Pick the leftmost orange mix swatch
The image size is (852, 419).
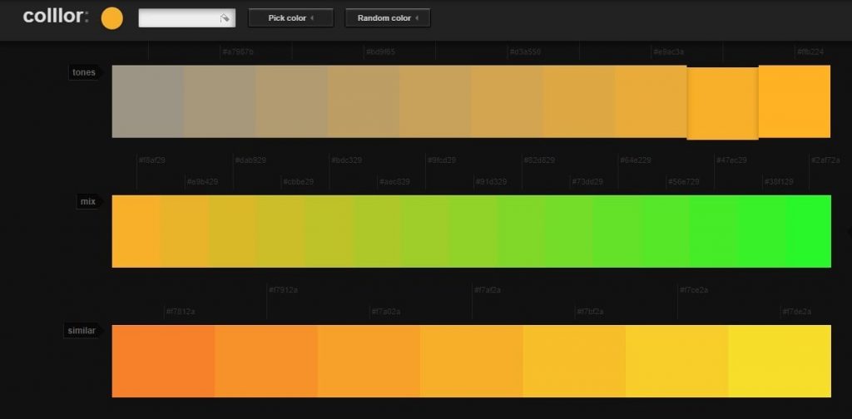tap(135, 231)
